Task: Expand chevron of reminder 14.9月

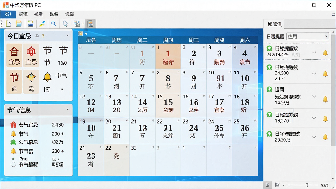Action: [x=314, y=97]
